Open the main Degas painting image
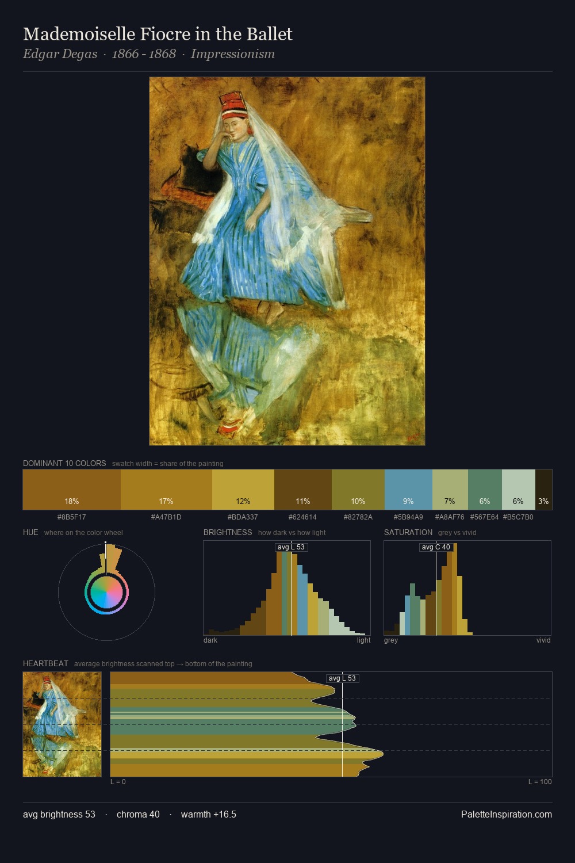The height and width of the screenshot is (863, 575). click(x=287, y=261)
